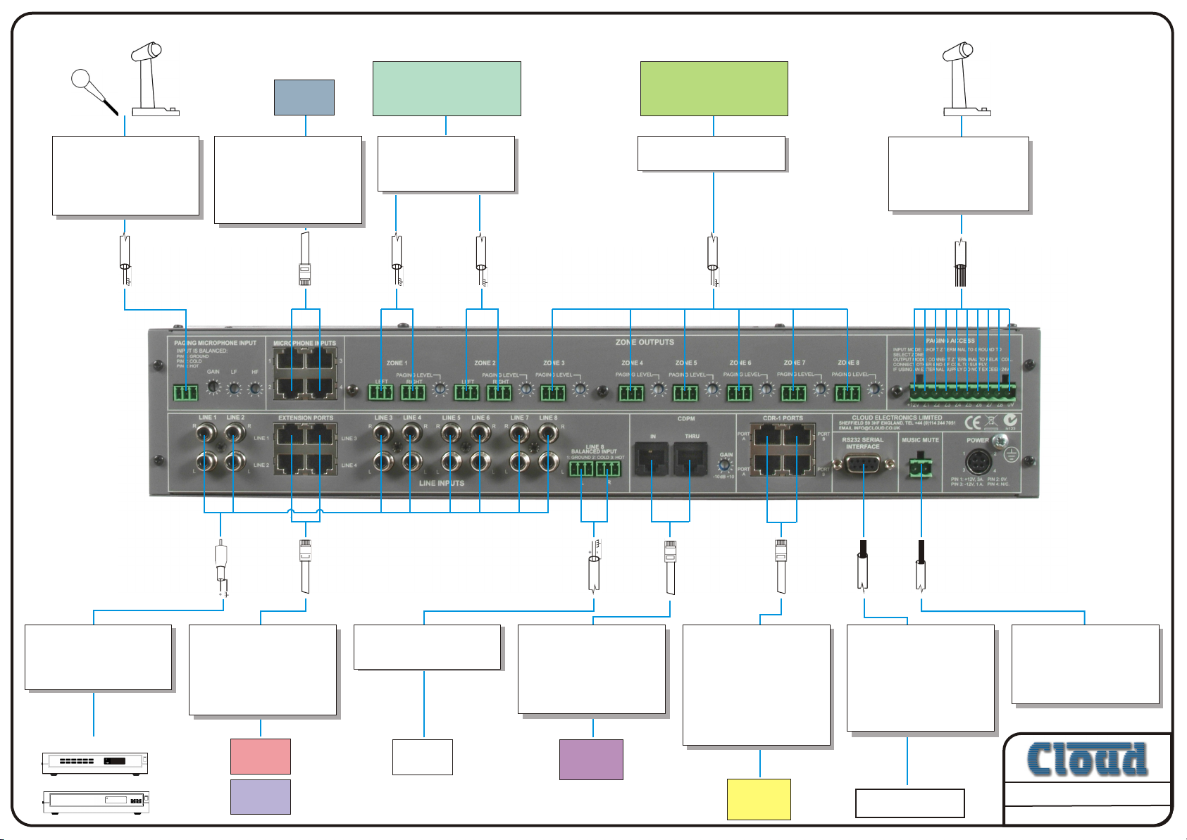The image size is (1187, 840).
Task: Select the Zone 1 LEFT output connector
Action: [x=381, y=391]
